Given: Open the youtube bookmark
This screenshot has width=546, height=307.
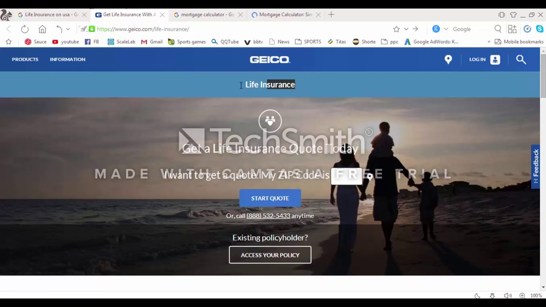Looking at the screenshot, I should (x=65, y=42).
